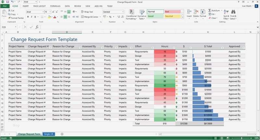Viewport: 260px width, 140px height.
Task: Click the formula bar input field
Action: point(149,27)
